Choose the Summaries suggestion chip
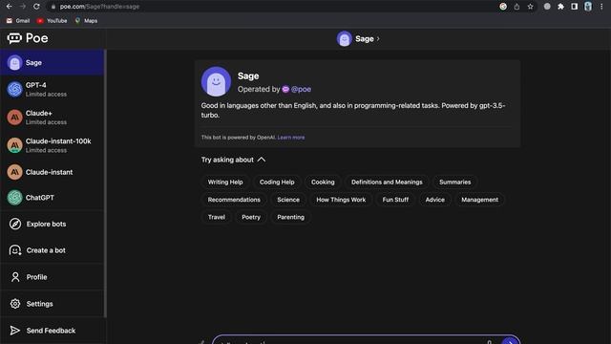The image size is (611, 344). [454, 183]
